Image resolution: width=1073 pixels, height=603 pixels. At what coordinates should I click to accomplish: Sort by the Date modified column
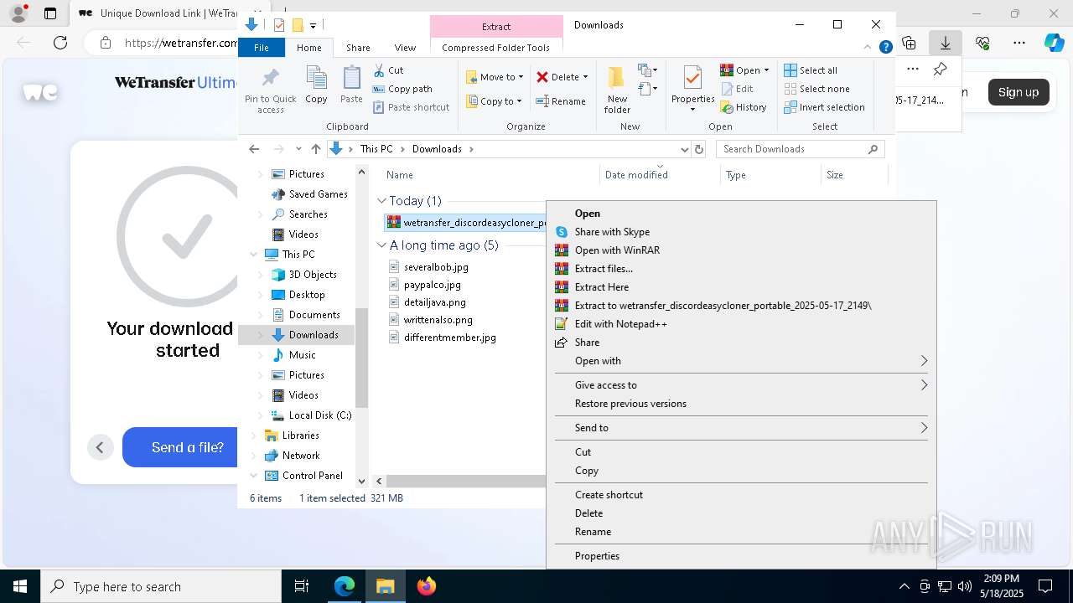[636, 175]
